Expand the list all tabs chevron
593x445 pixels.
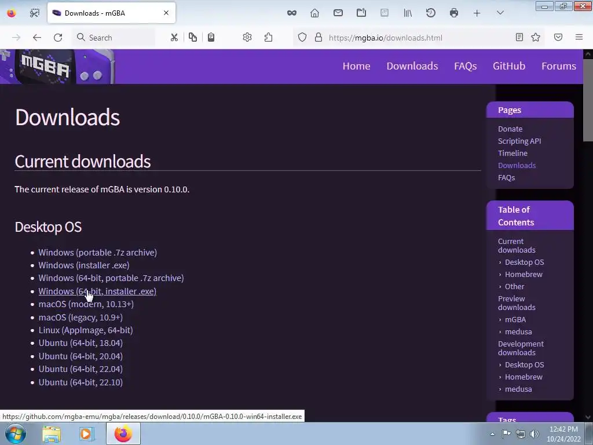tap(500, 13)
